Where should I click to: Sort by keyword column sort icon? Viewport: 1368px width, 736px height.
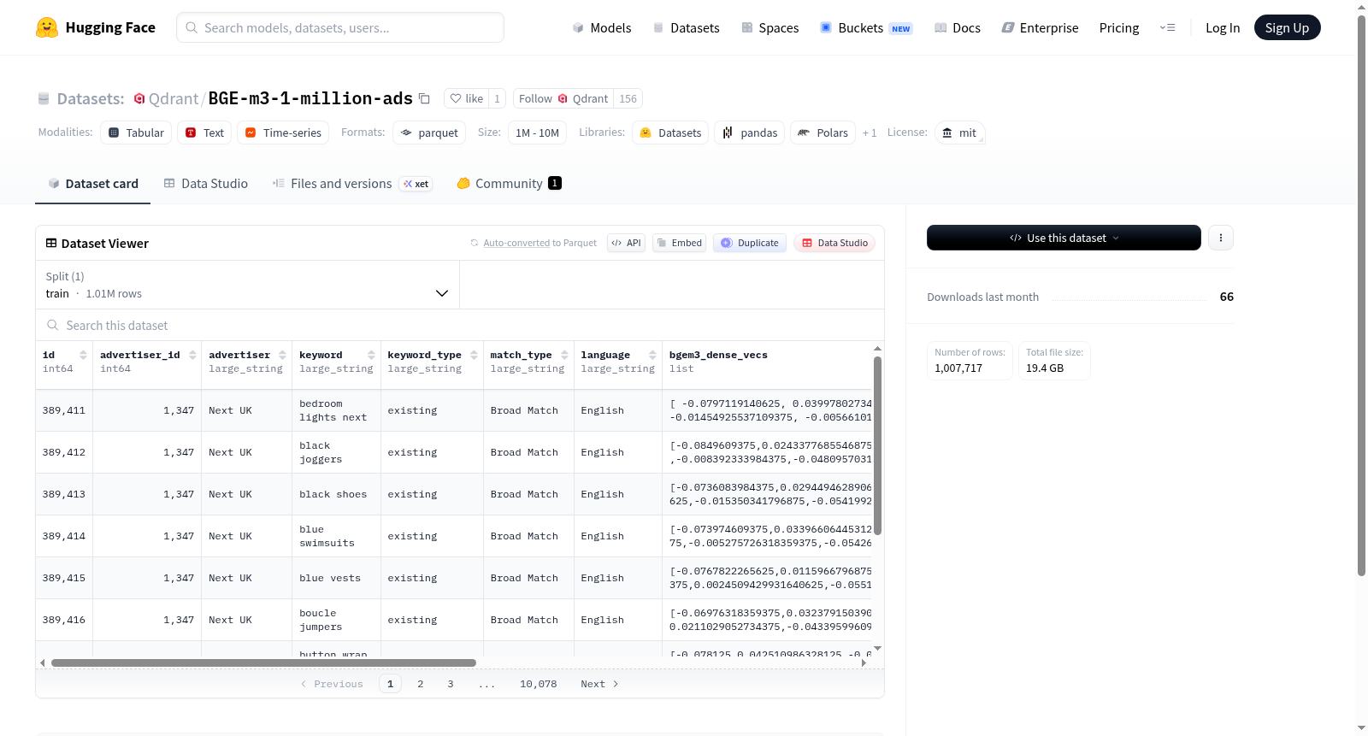coord(371,355)
